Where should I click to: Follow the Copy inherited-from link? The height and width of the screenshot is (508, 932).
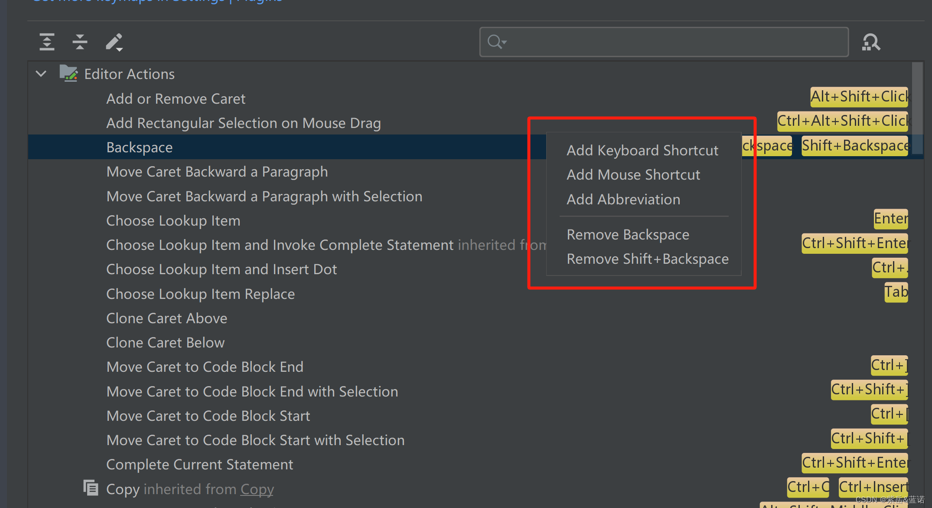(x=257, y=489)
